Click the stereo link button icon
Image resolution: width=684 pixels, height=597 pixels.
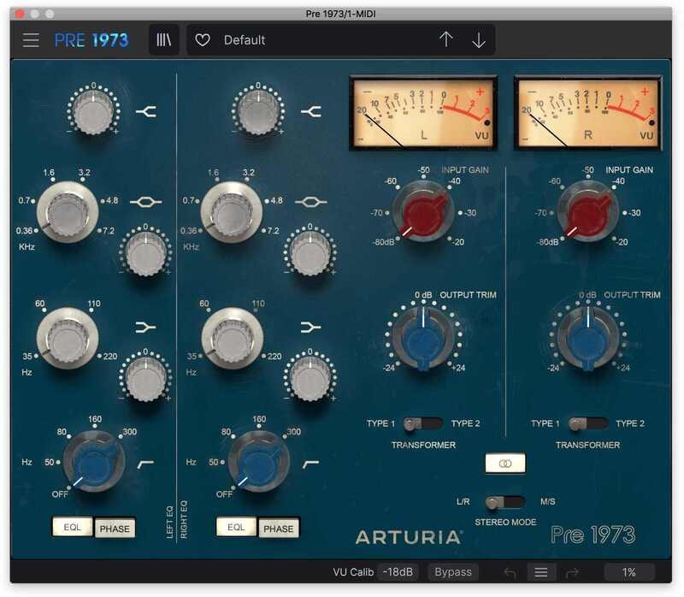tap(504, 464)
